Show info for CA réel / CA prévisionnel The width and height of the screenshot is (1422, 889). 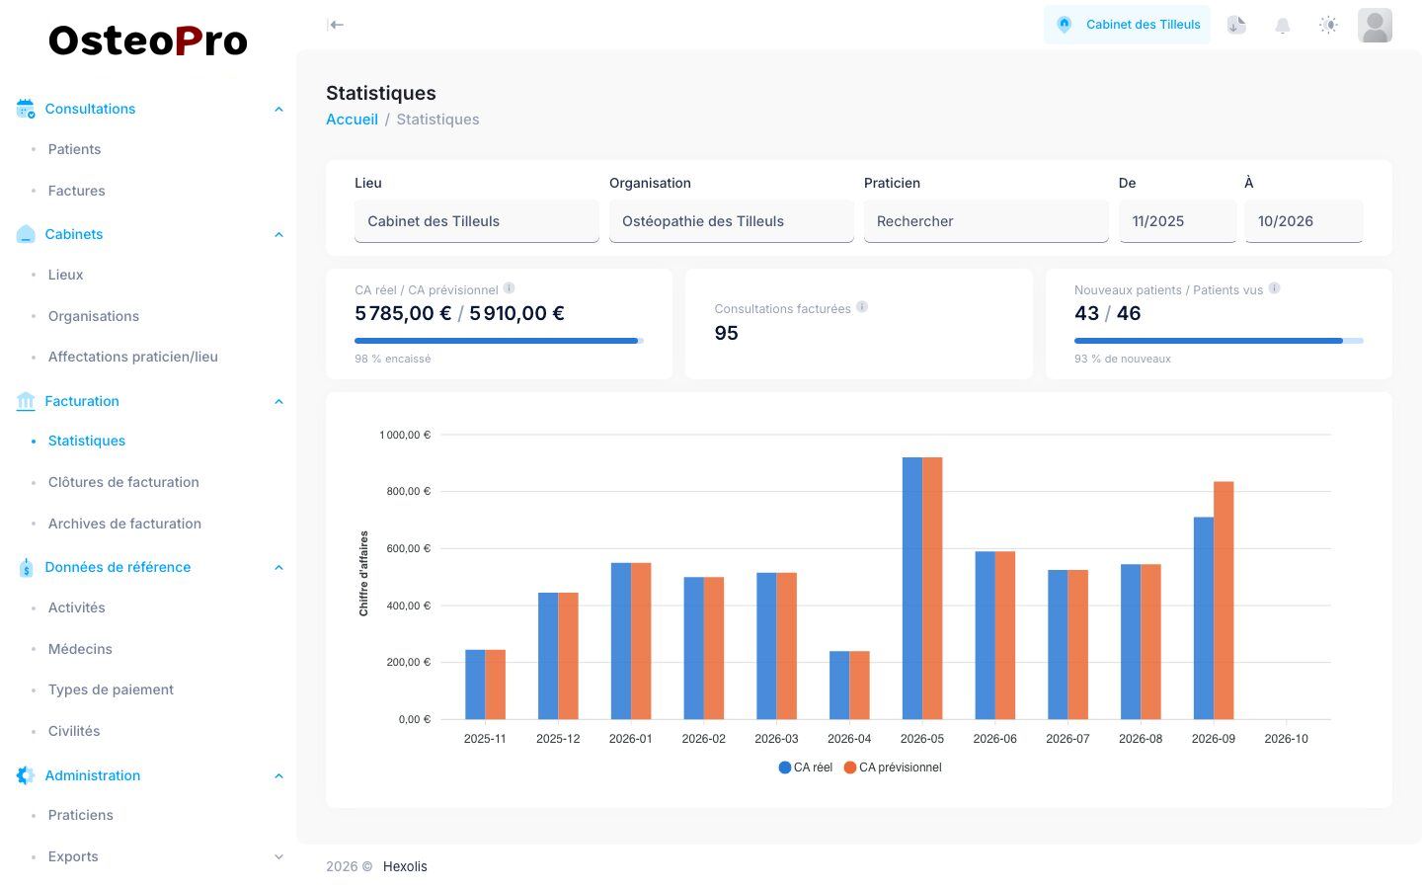(x=509, y=288)
